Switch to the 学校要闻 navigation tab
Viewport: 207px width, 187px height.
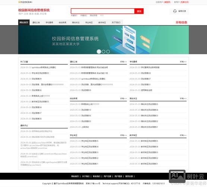49,22
